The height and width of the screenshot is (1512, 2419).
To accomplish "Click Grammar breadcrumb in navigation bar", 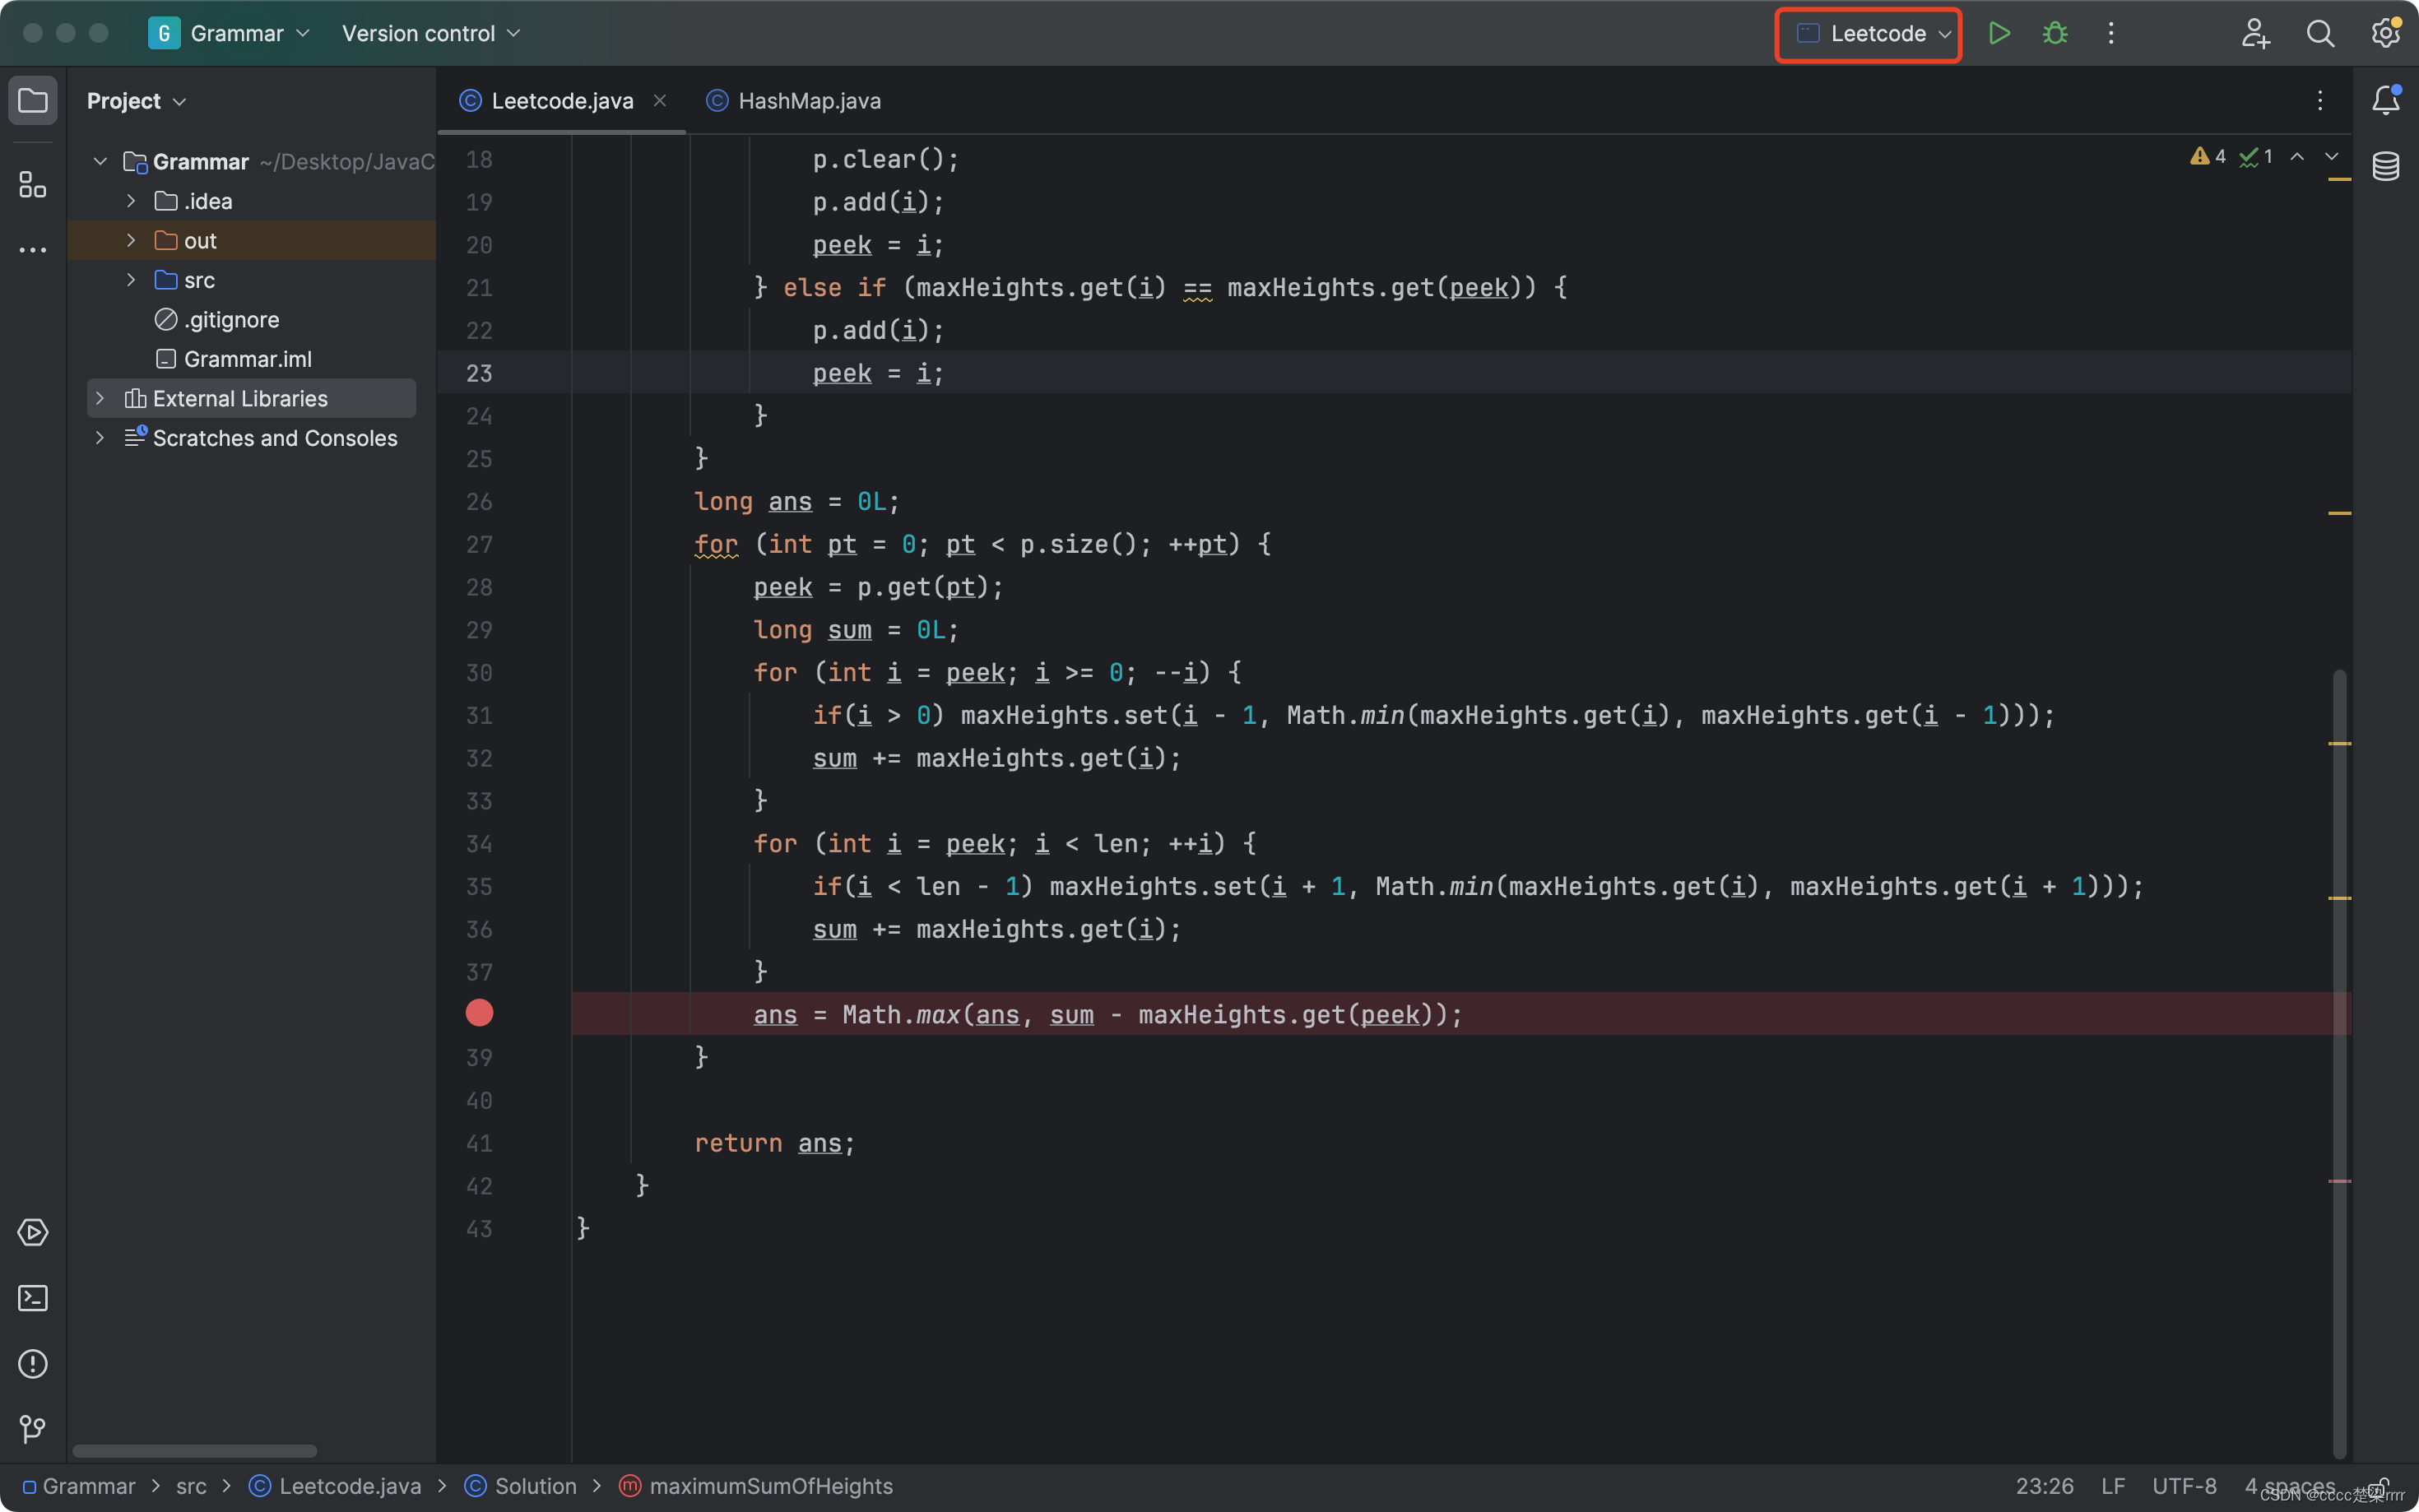I will [78, 1486].
